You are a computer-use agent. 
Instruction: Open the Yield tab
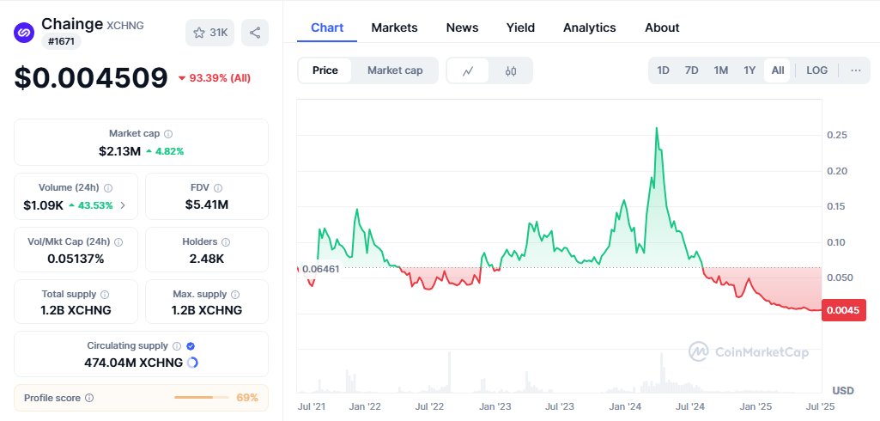click(x=520, y=27)
